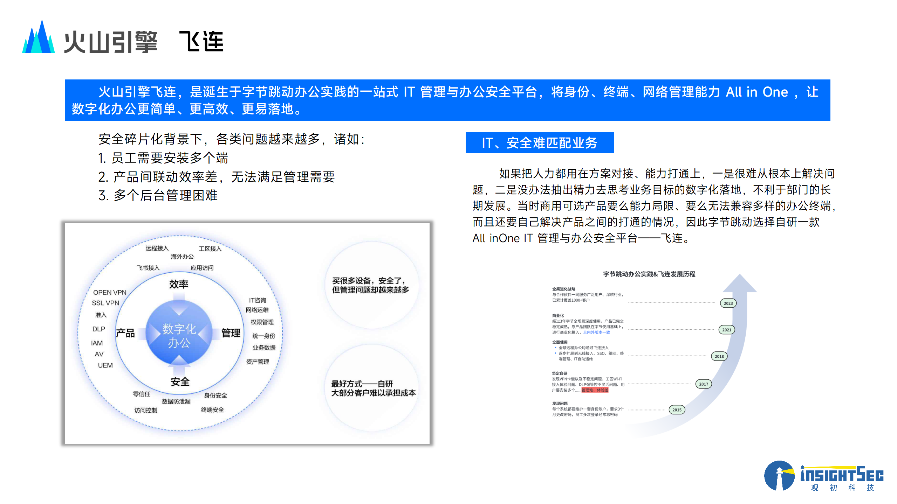Click the UEM label
Viewport: 897px width, 504px height.
click(x=105, y=365)
